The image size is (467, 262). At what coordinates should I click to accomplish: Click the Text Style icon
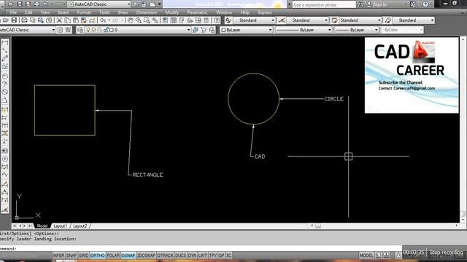(228, 20)
